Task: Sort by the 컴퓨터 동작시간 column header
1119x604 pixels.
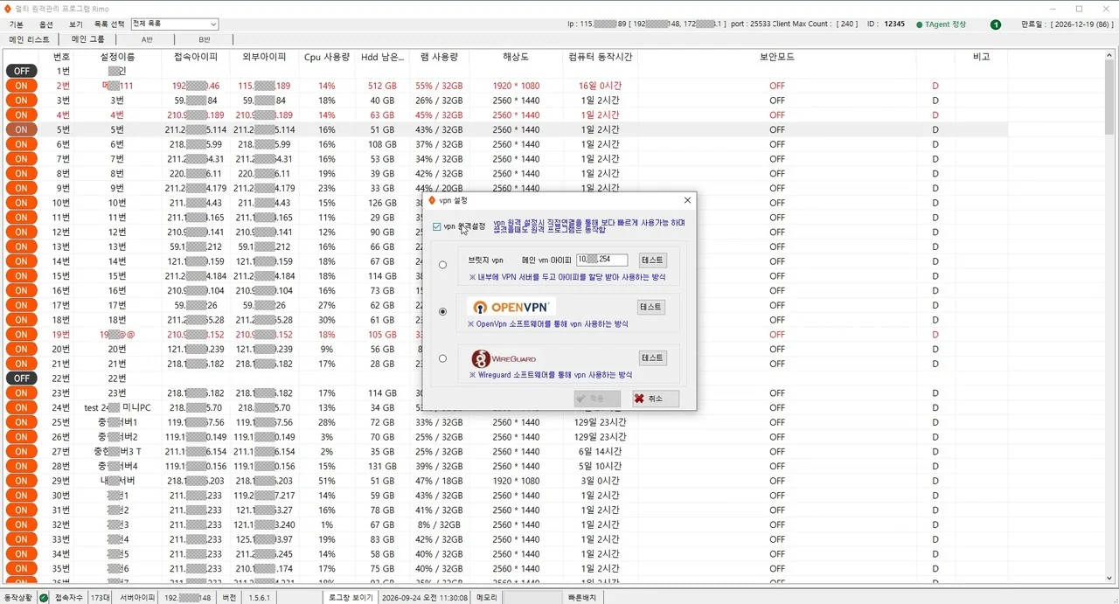Action: 600,57
